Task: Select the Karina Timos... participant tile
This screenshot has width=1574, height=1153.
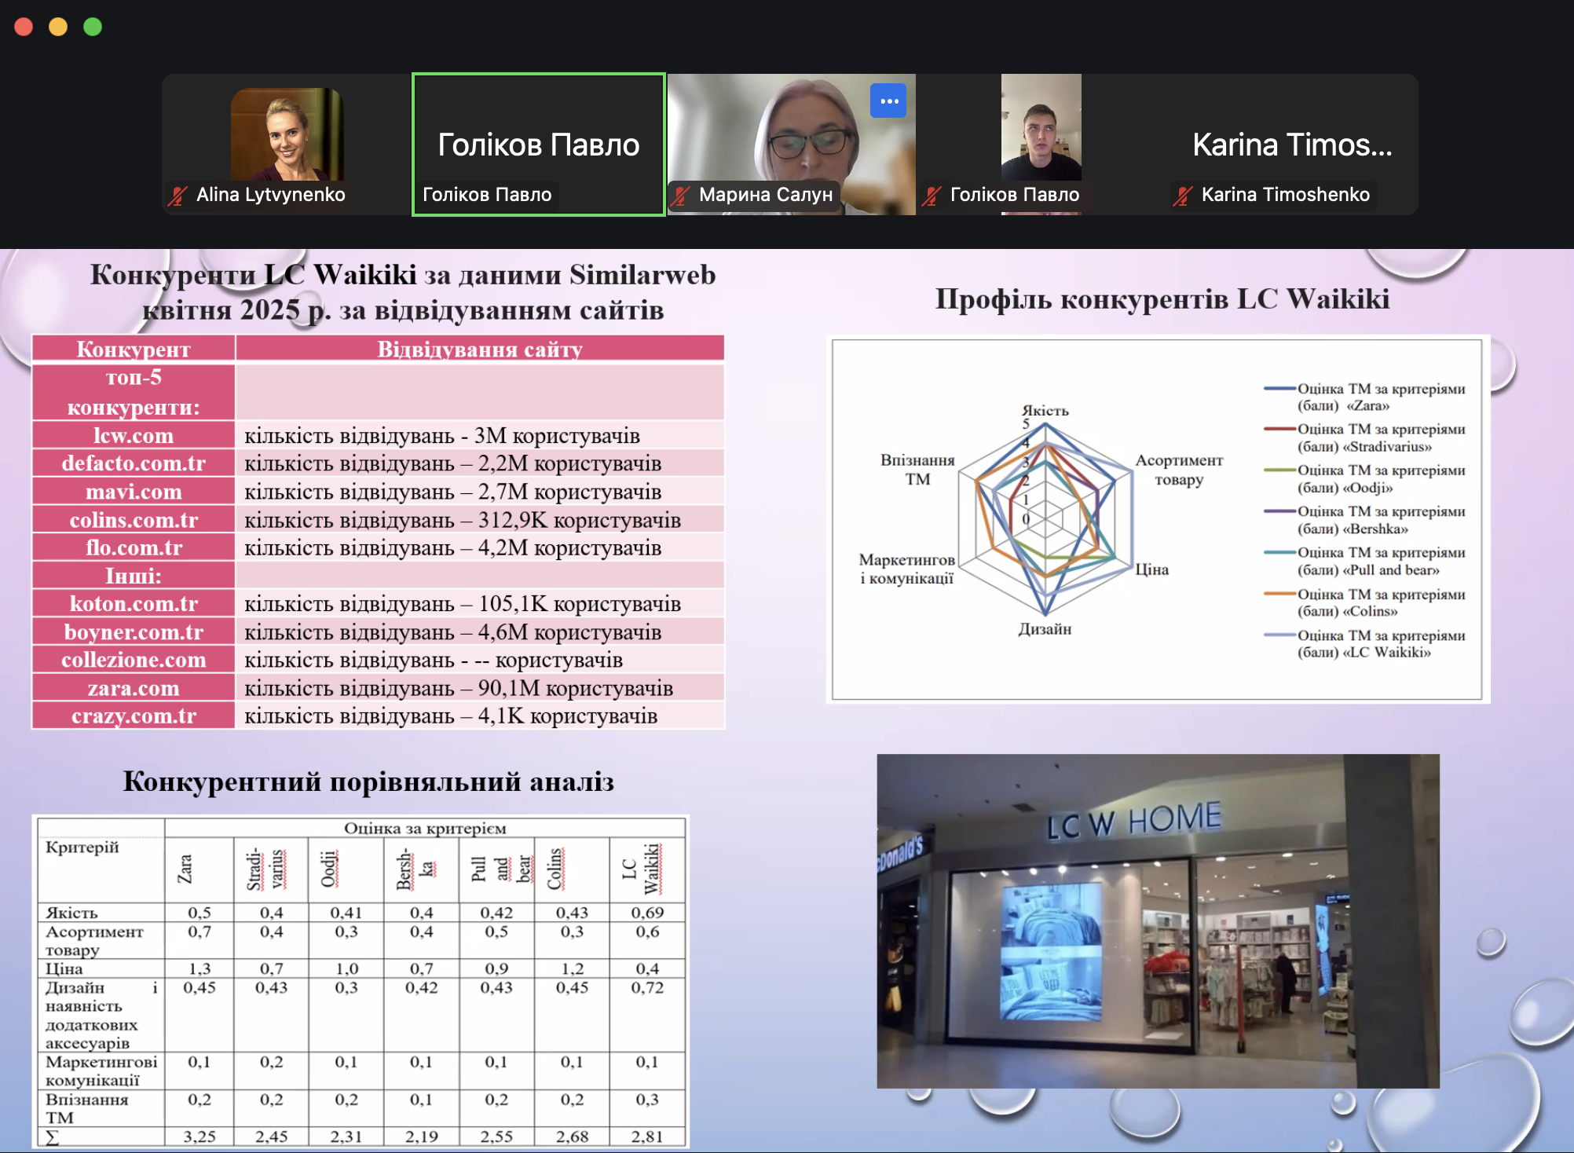Action: click(x=1293, y=145)
